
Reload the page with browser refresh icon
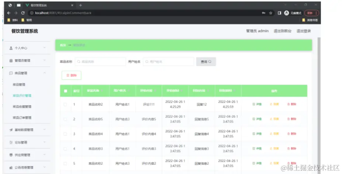[x=23, y=13]
